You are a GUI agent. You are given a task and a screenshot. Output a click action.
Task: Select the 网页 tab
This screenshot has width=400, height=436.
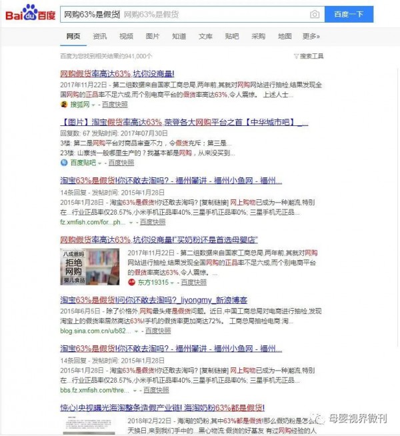pyautogui.click(x=73, y=37)
